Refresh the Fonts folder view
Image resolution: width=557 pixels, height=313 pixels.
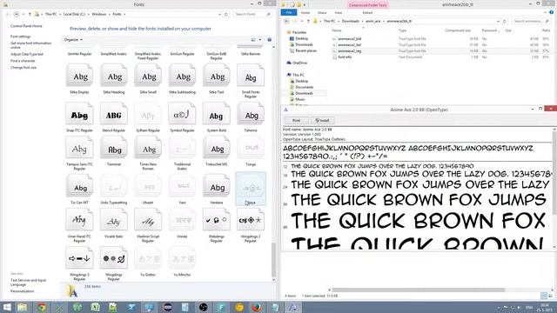[x=226, y=14]
